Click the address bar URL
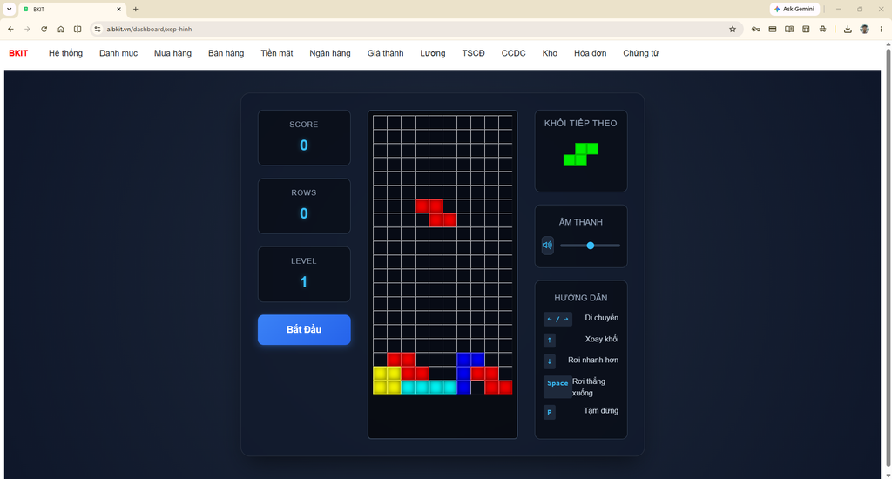The width and height of the screenshot is (892, 479). [149, 29]
